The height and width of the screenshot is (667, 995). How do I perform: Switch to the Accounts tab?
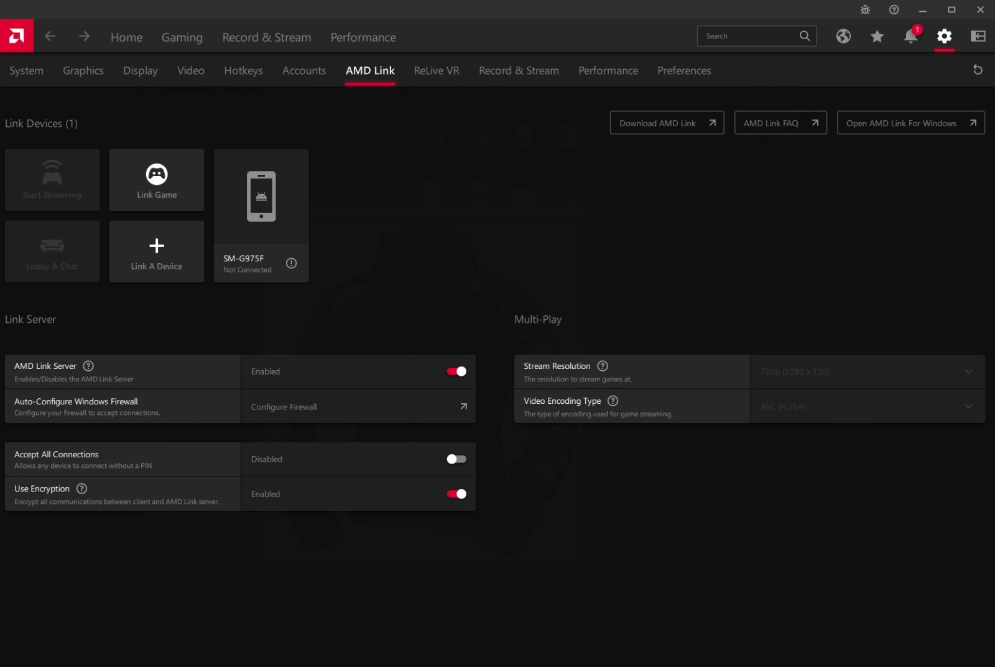tap(304, 70)
